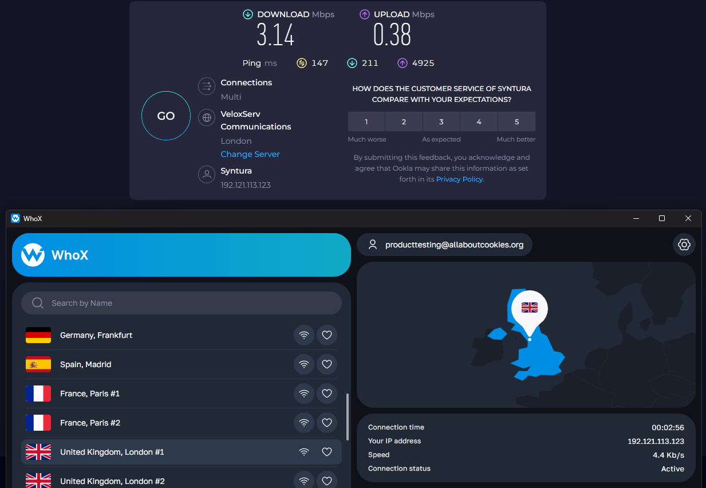Click the upload result 0.38
Screen dimensions: 706x488
click(x=392, y=35)
